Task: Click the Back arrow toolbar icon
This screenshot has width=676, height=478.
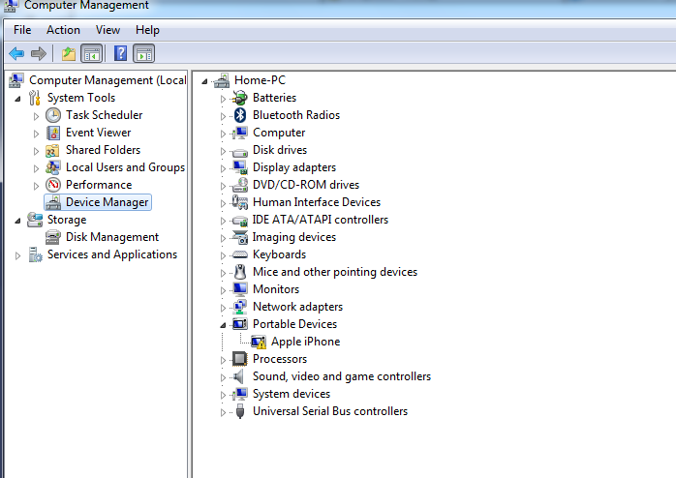Action: click(x=16, y=54)
